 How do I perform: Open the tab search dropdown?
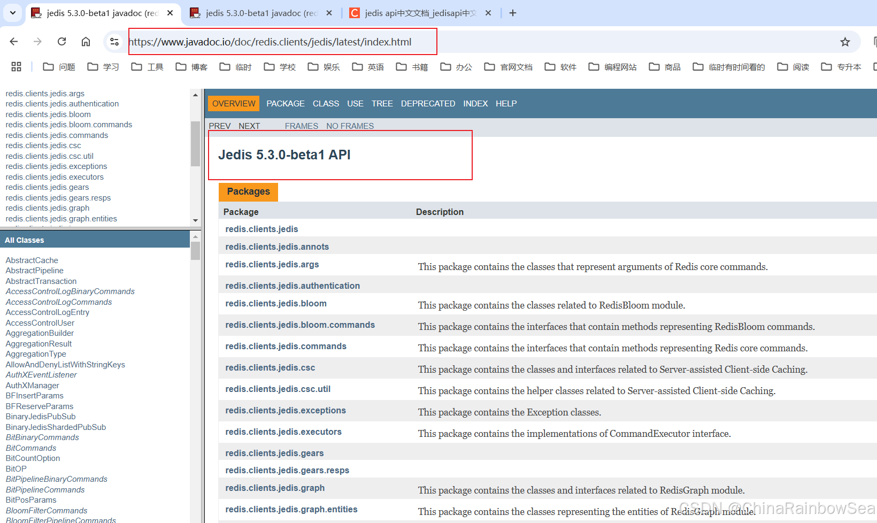click(12, 13)
